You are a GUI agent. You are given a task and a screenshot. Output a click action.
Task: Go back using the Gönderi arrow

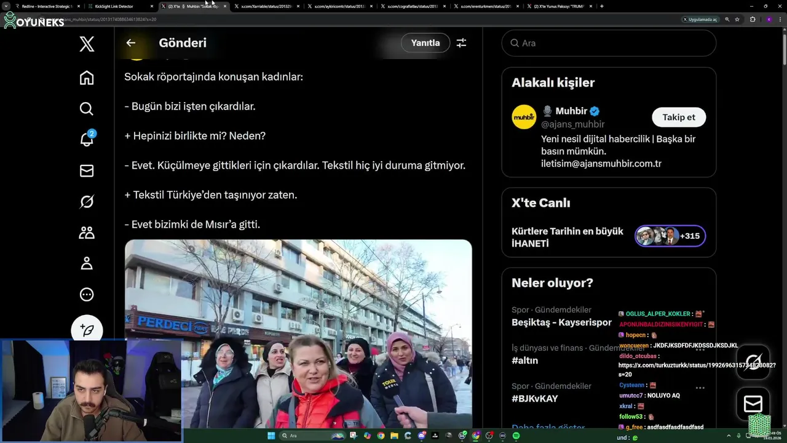pos(130,43)
